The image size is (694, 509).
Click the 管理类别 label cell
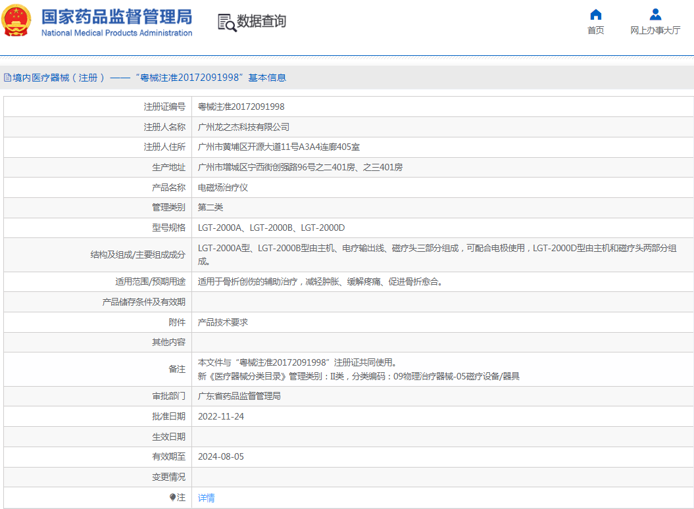point(98,208)
